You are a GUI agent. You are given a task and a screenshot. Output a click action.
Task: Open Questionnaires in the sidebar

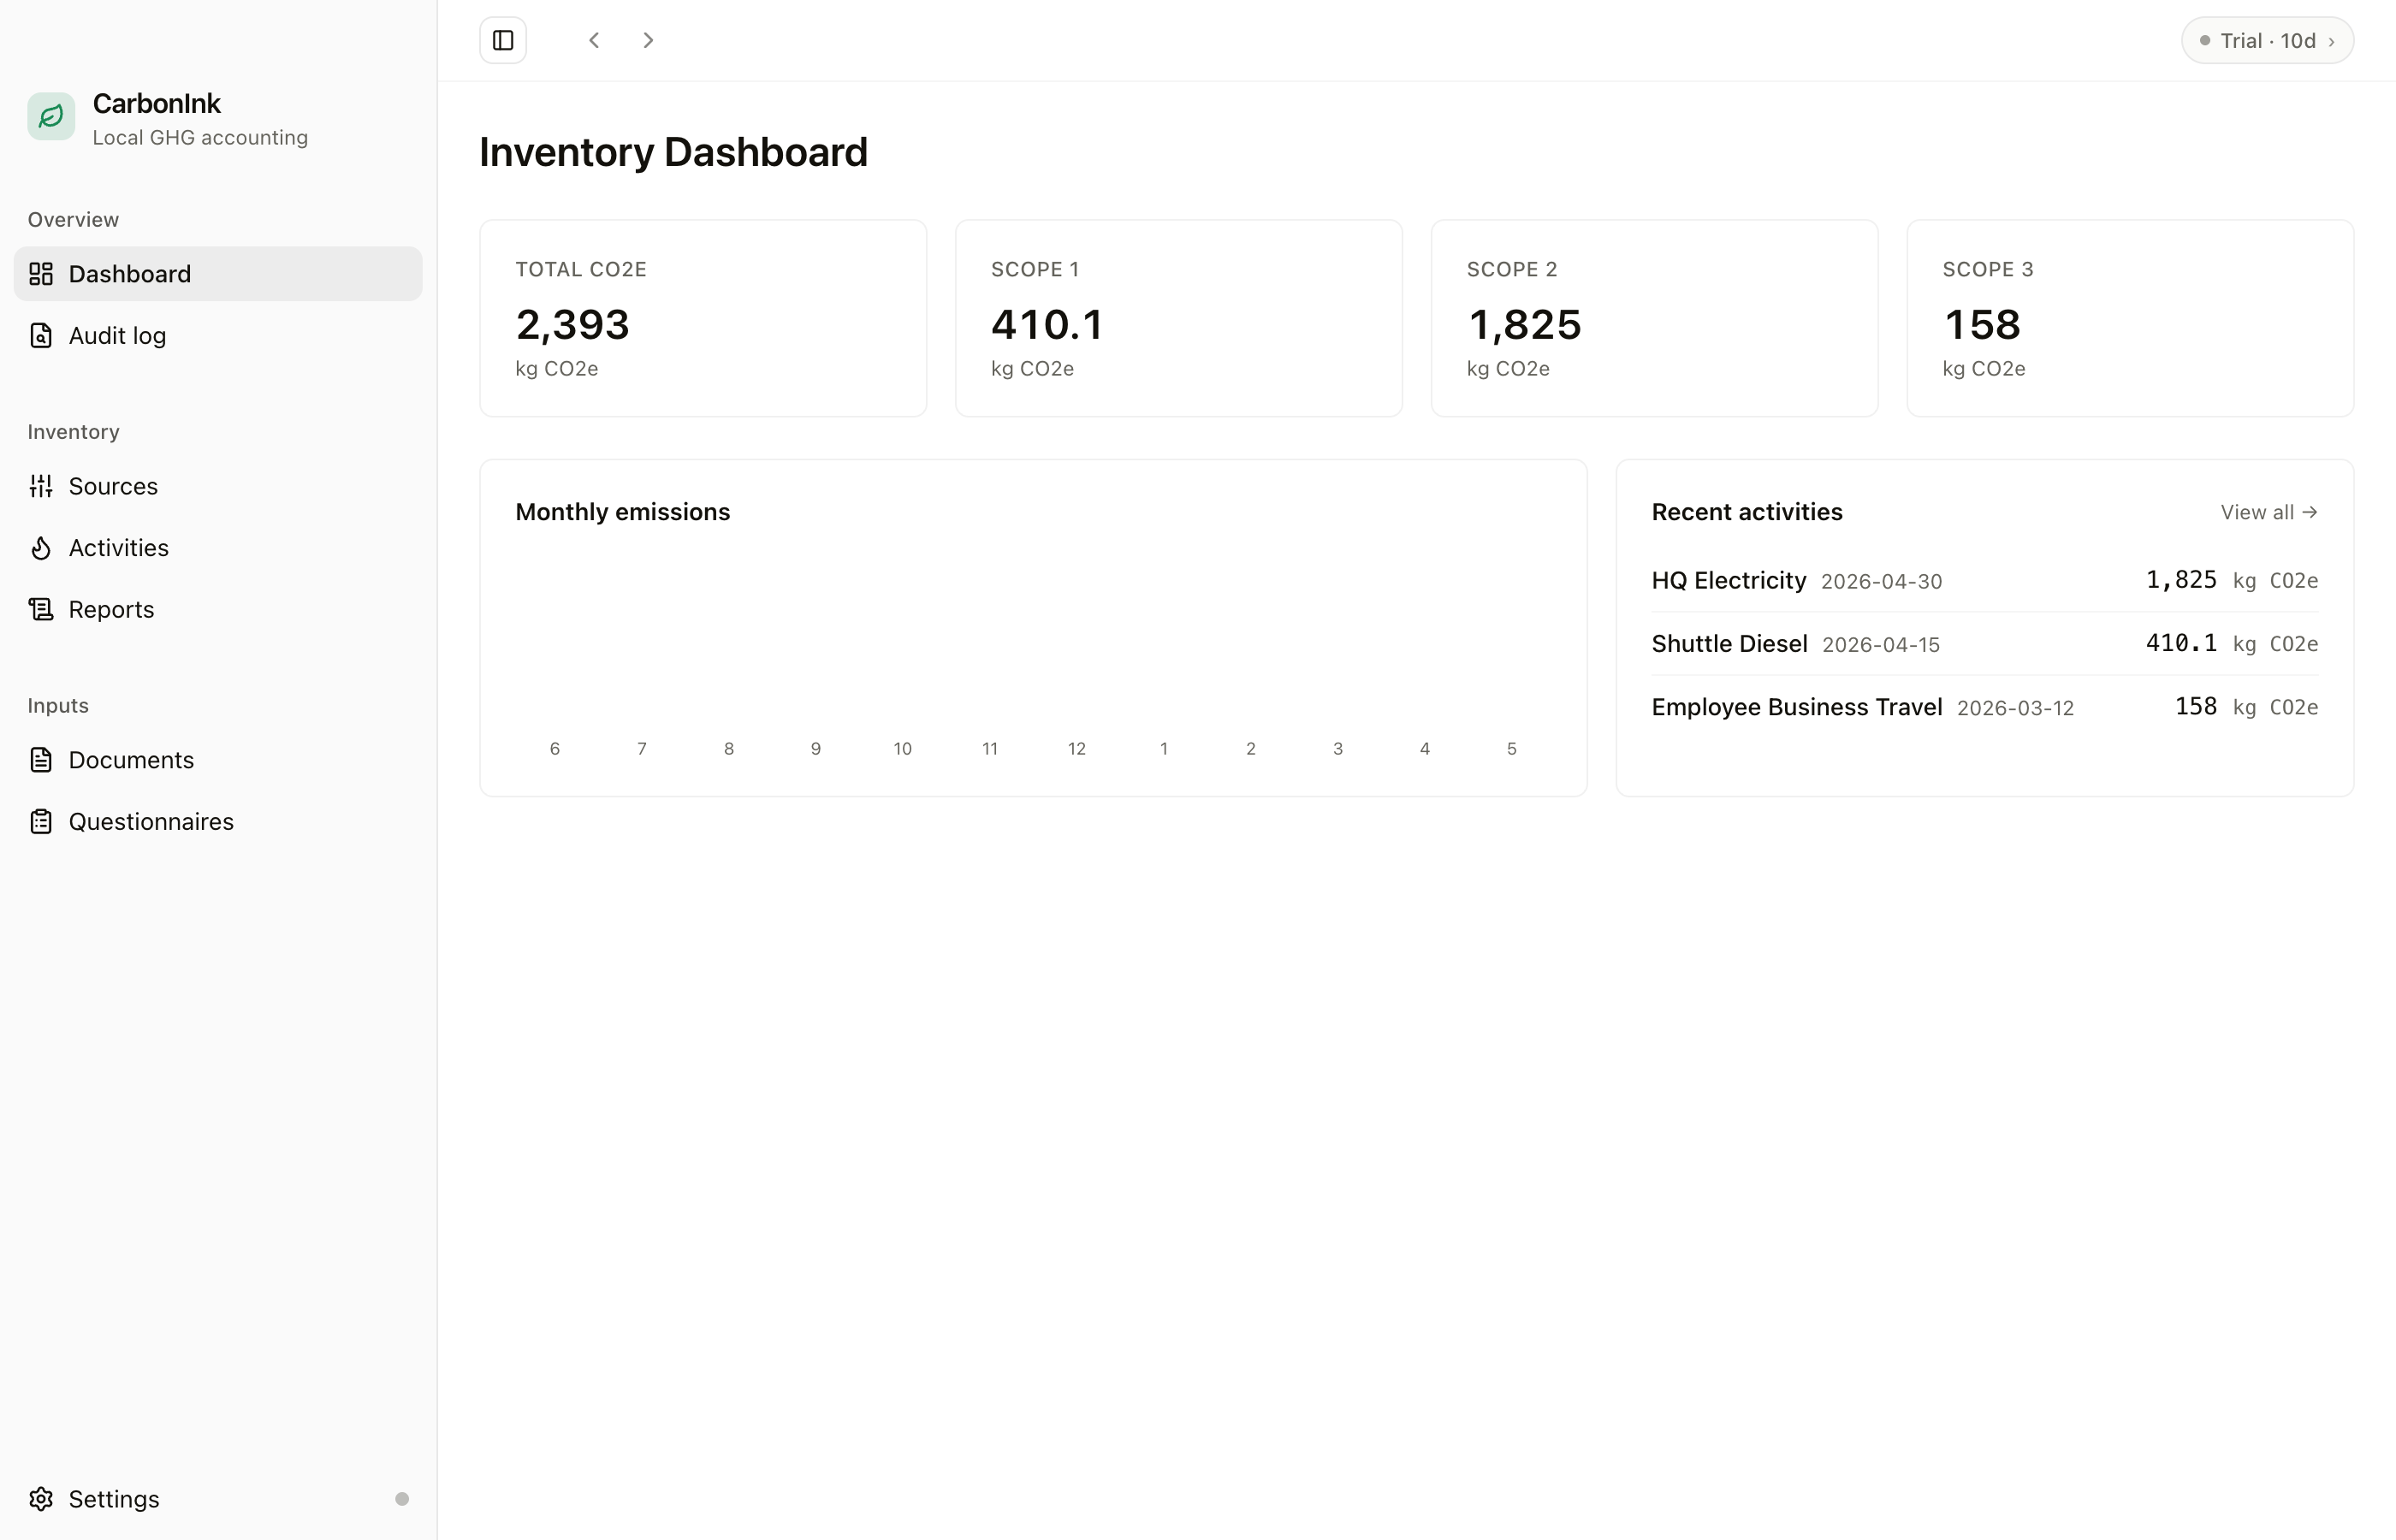pyautogui.click(x=218, y=822)
